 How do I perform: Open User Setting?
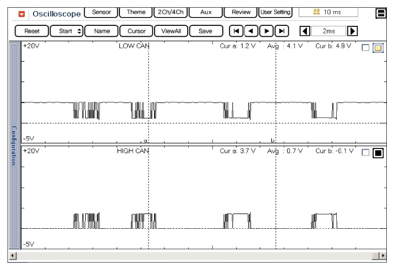[x=275, y=12]
